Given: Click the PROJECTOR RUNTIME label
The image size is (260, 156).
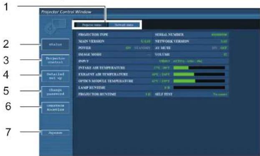Looking at the screenshot, I should coord(97,94).
